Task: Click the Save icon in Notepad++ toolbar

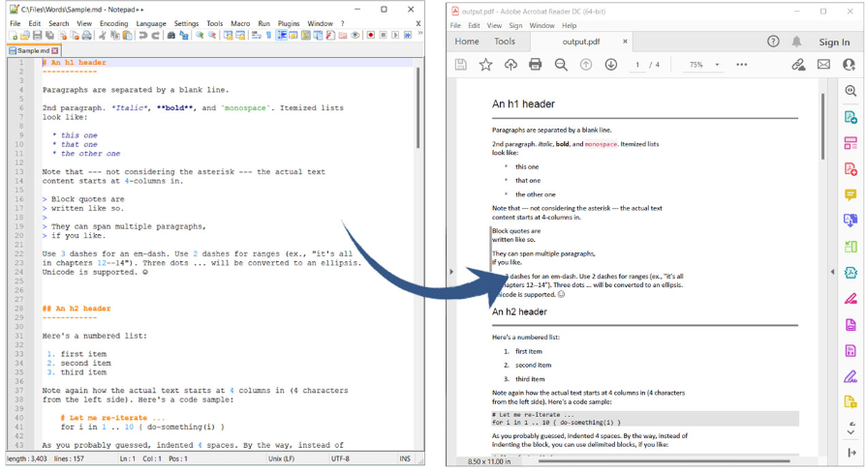Action: tap(37, 35)
